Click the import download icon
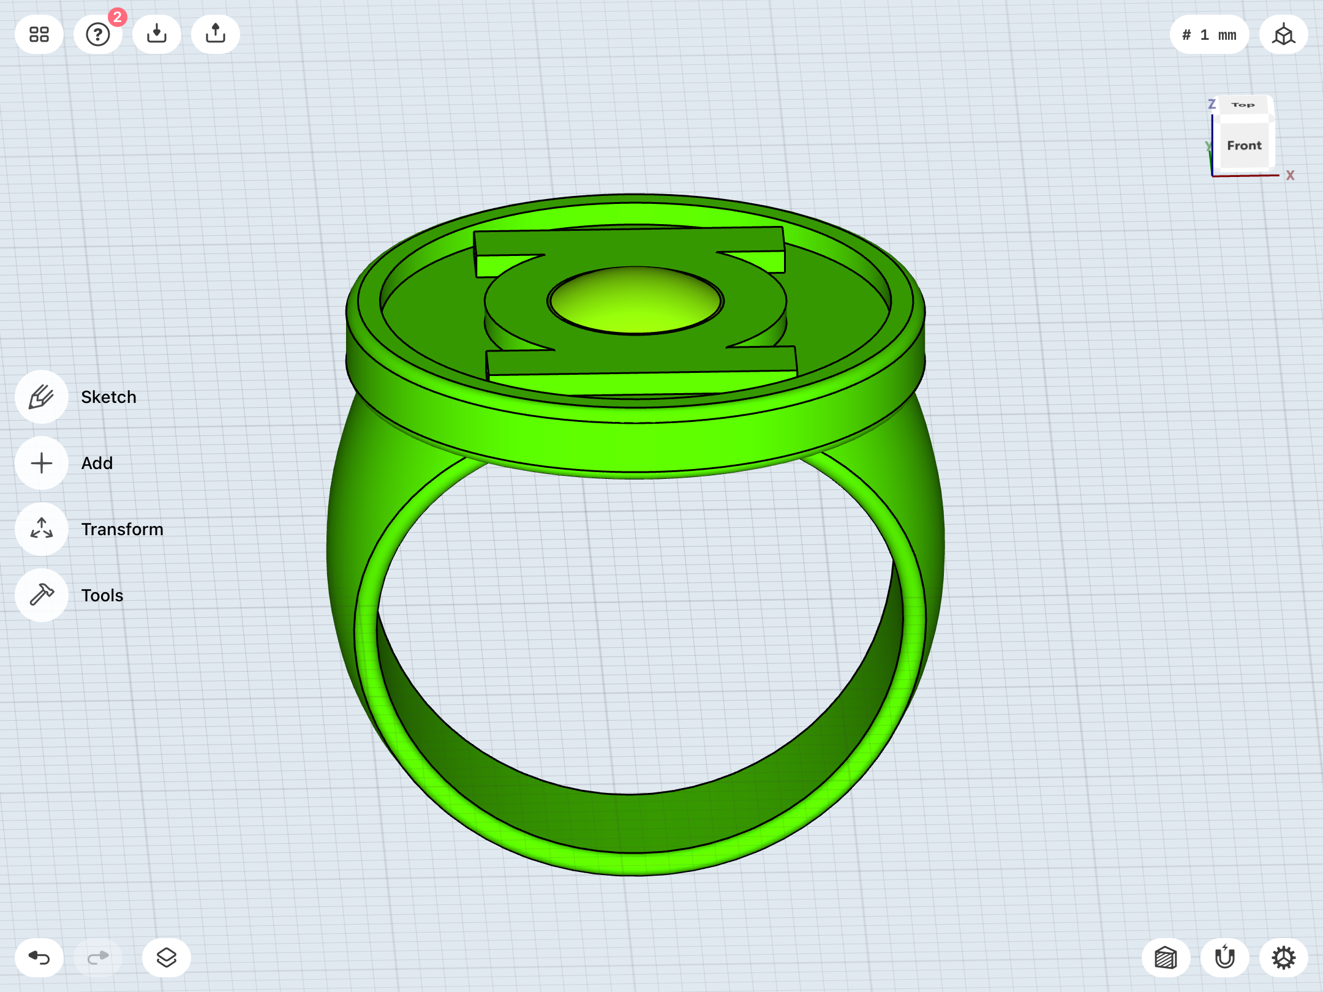The image size is (1323, 992). click(x=157, y=34)
